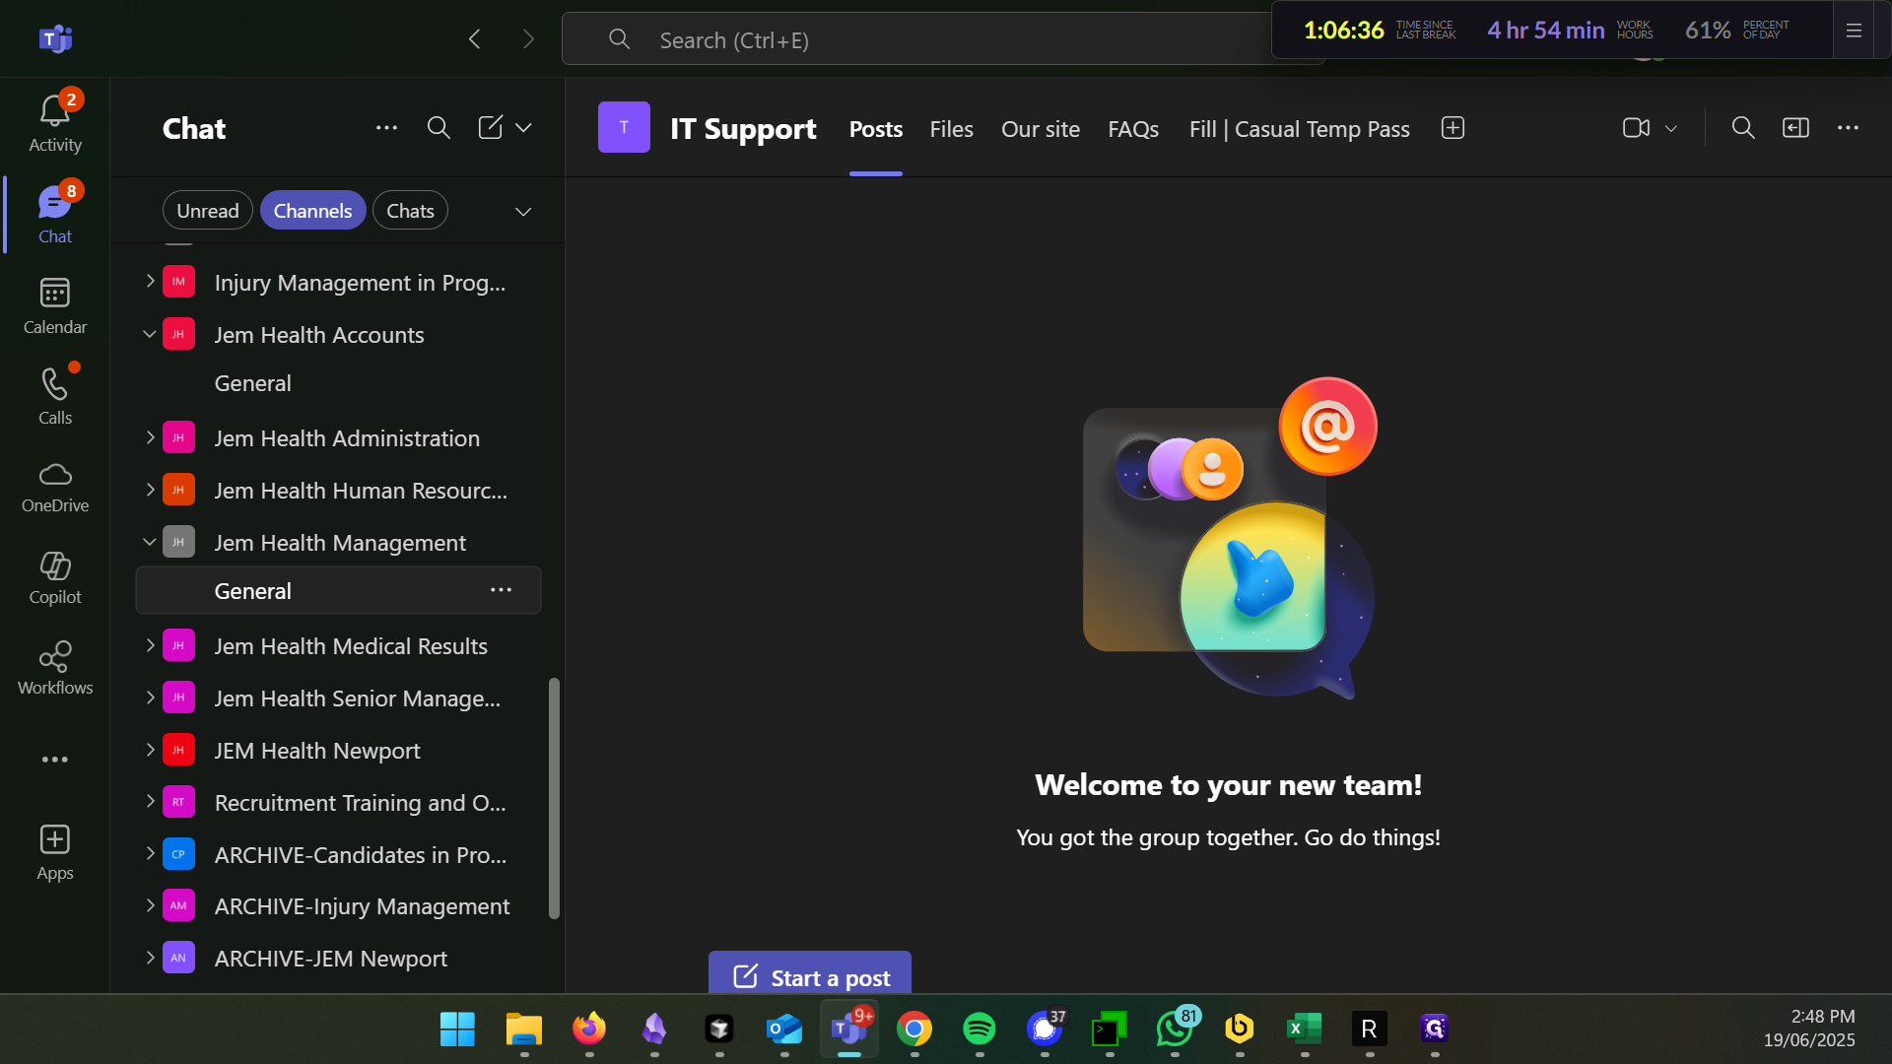Go back using the back arrow
1892x1064 pixels.
click(x=475, y=39)
